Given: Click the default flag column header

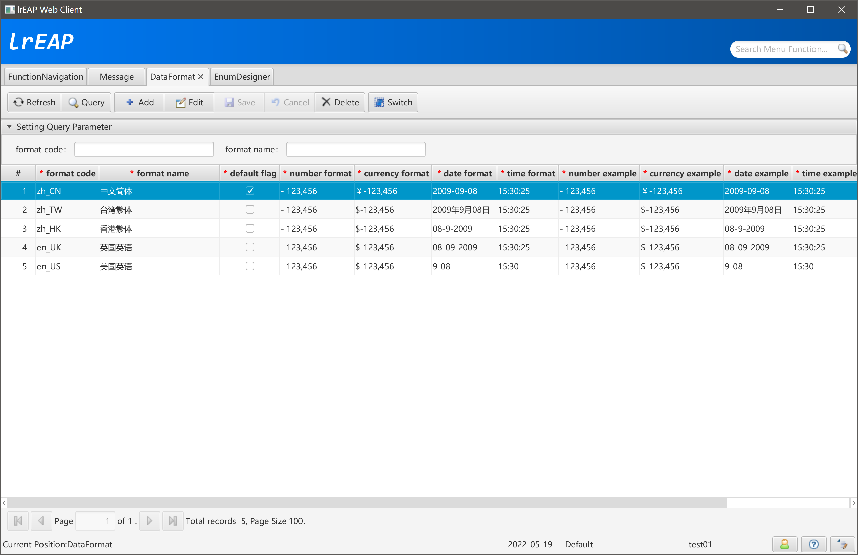Looking at the screenshot, I should [250, 173].
